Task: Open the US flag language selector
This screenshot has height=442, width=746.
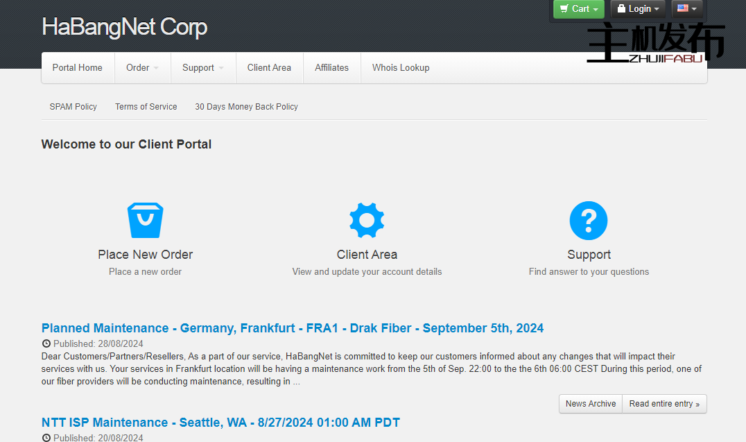Action: [x=686, y=9]
